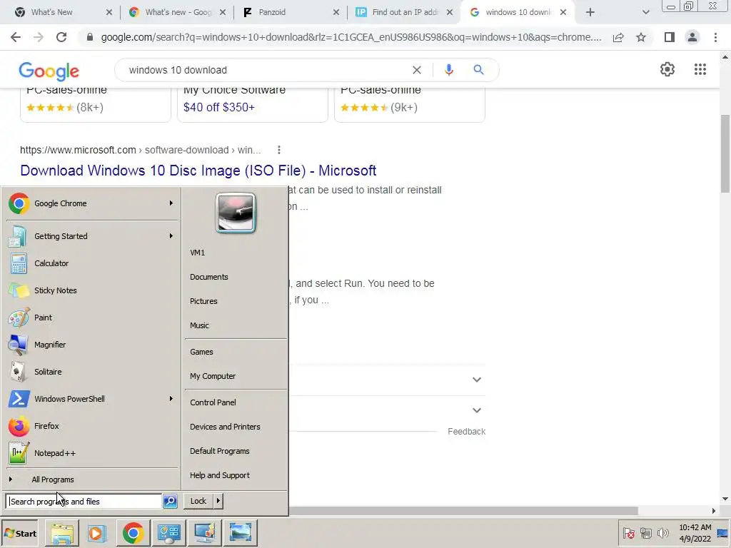Click the Action Center flag tray icon

point(628,533)
